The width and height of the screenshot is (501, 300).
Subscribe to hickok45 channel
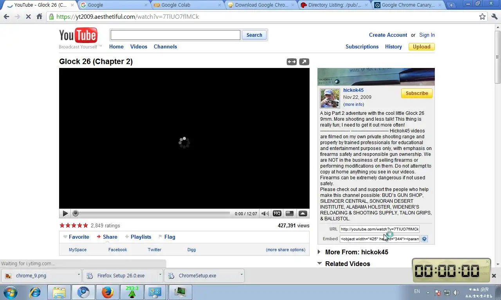[x=417, y=93]
